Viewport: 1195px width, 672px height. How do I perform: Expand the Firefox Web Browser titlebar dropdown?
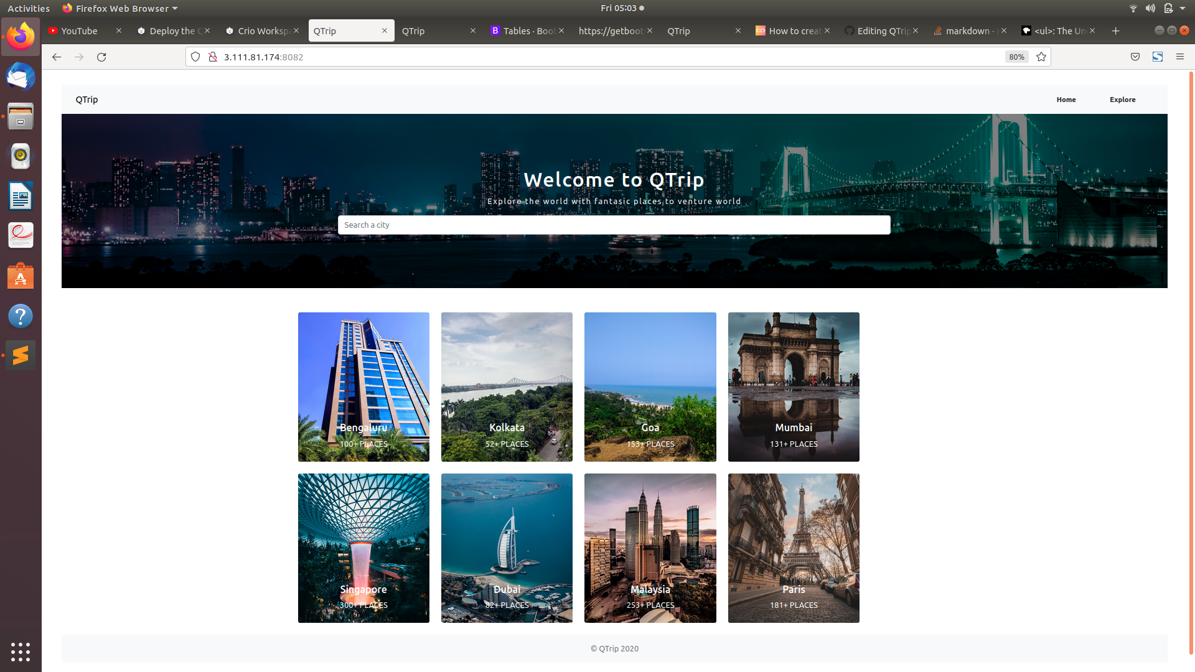tap(175, 8)
